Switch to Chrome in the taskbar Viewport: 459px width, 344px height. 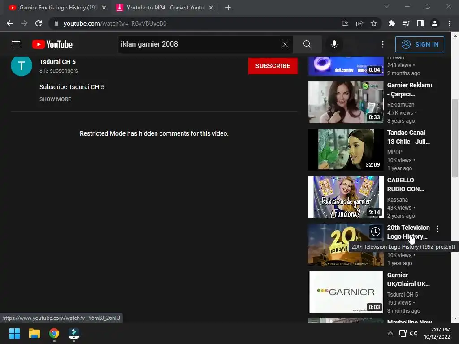(x=54, y=333)
